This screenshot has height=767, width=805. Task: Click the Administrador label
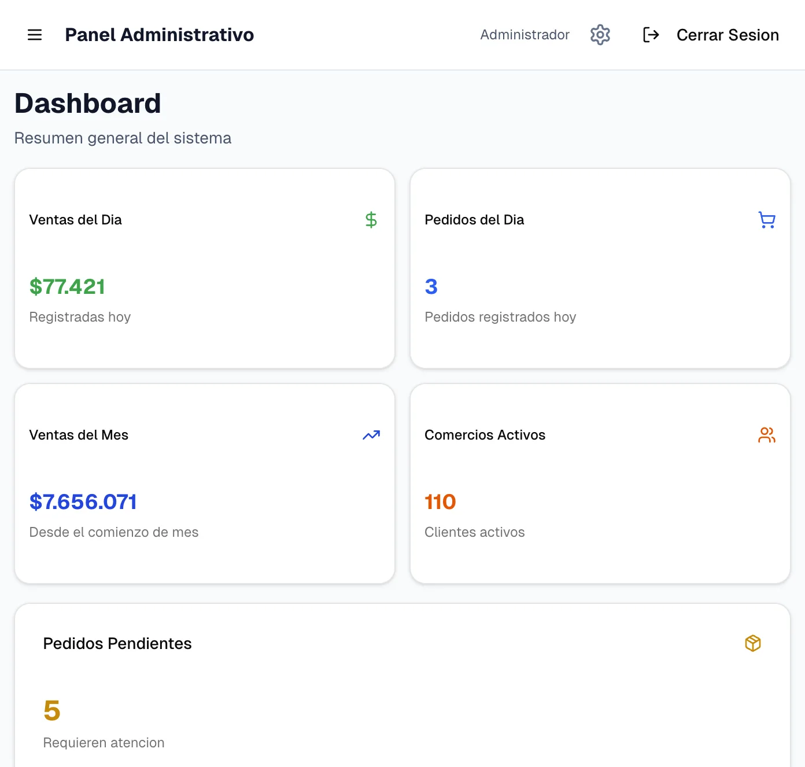(x=524, y=35)
